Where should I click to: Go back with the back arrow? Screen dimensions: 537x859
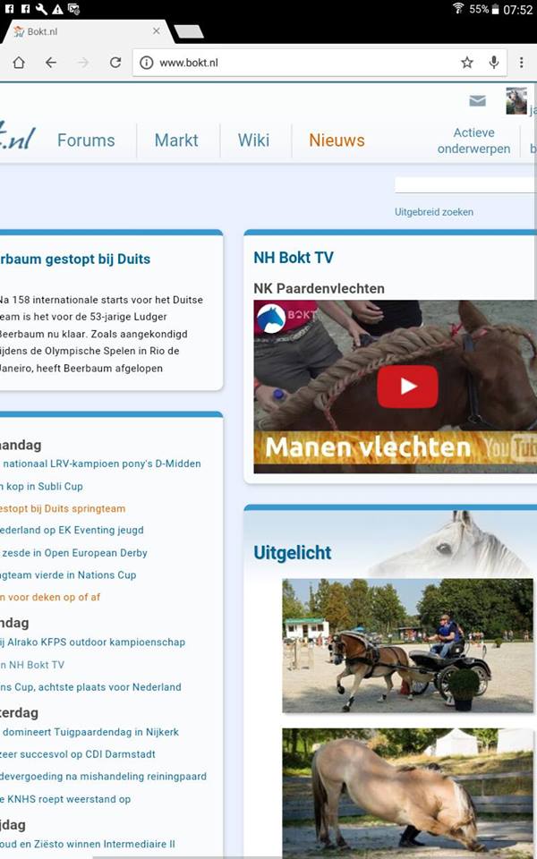click(x=51, y=63)
